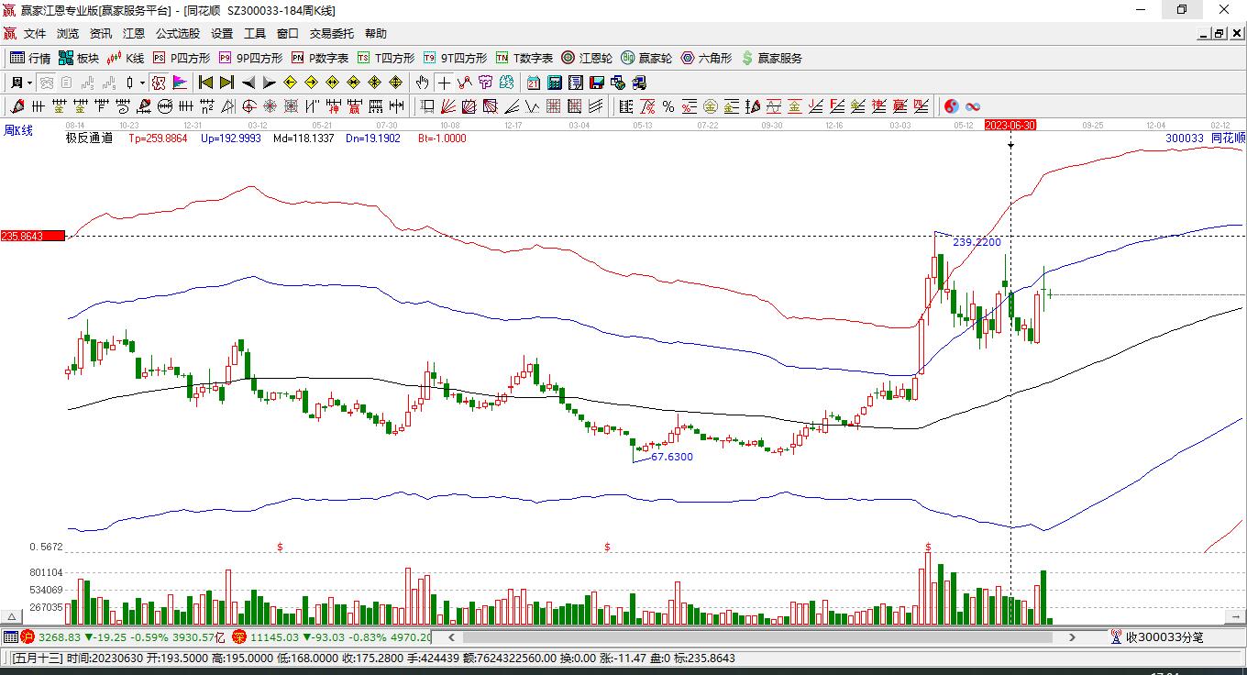Step chart left with the black left arrow

tap(248, 83)
